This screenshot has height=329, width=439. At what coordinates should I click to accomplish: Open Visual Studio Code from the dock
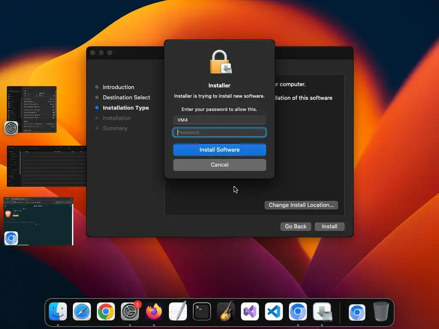point(274,311)
